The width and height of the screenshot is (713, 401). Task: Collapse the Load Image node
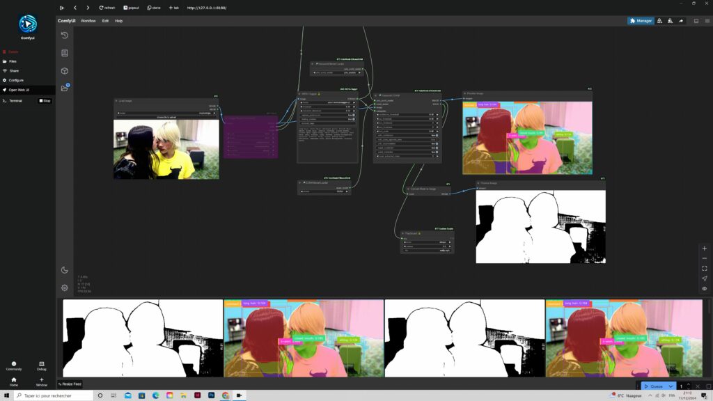116,101
